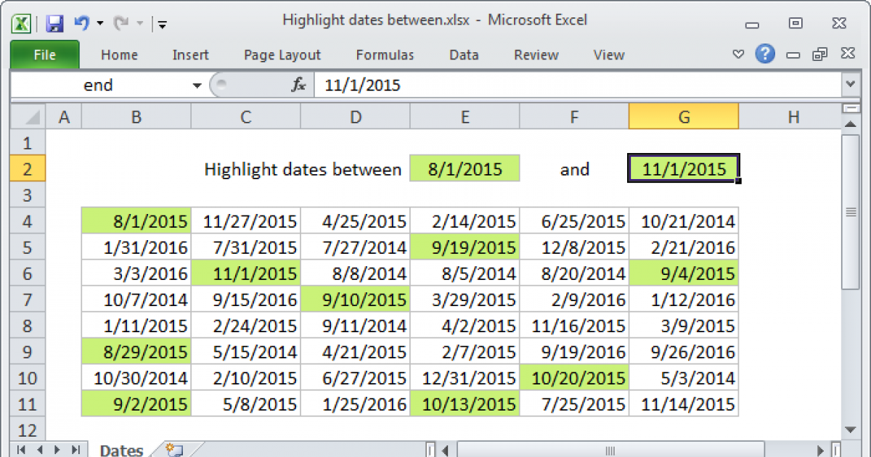Select the start date cell 8/1/2015 in row 2

(x=465, y=169)
